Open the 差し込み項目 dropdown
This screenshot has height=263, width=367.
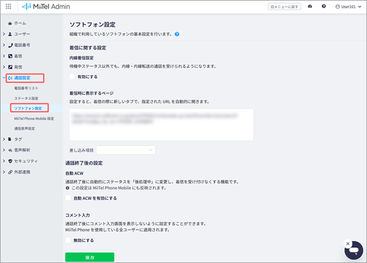126,150
